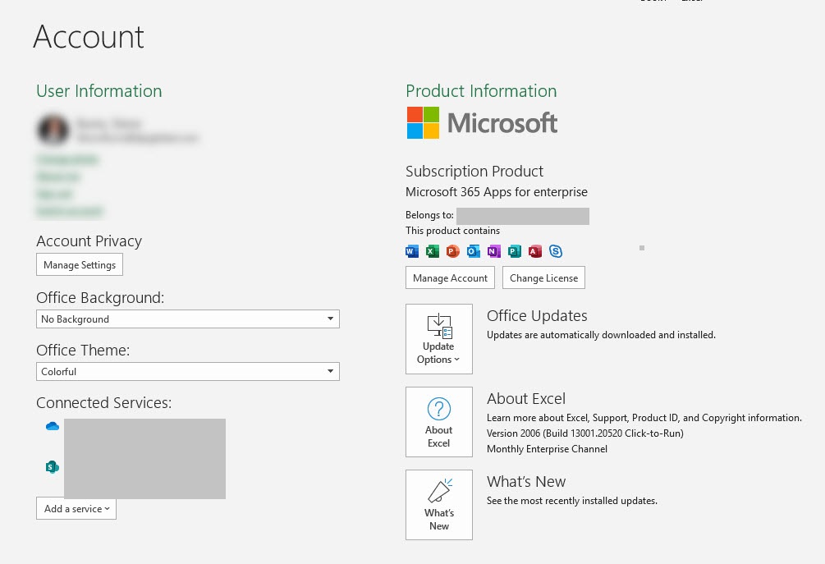
Task: Click the 'See the most recently installed updates.' text
Action: click(x=572, y=501)
